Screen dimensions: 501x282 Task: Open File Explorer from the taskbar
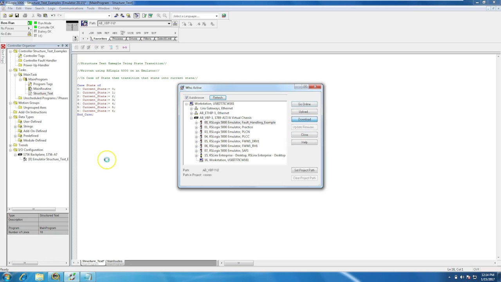tap(39, 277)
